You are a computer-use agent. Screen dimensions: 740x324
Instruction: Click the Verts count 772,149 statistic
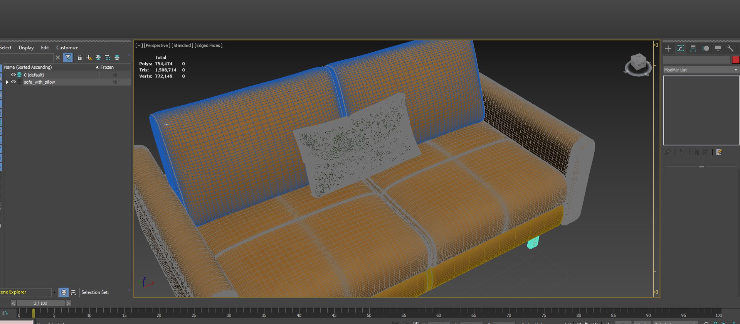click(163, 76)
